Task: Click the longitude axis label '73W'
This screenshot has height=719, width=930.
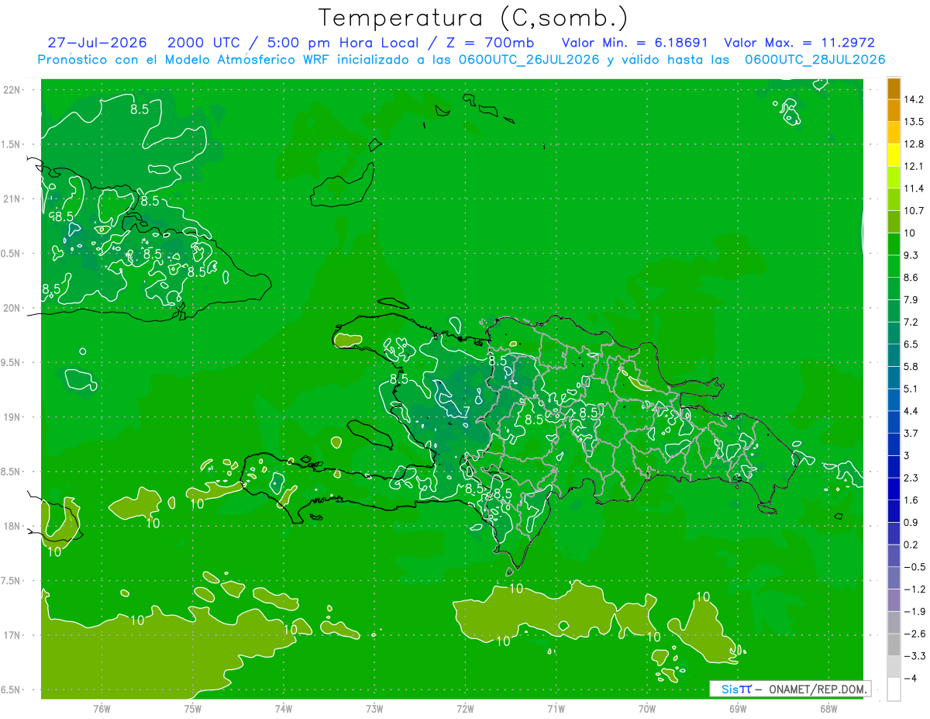Action: 374,708
